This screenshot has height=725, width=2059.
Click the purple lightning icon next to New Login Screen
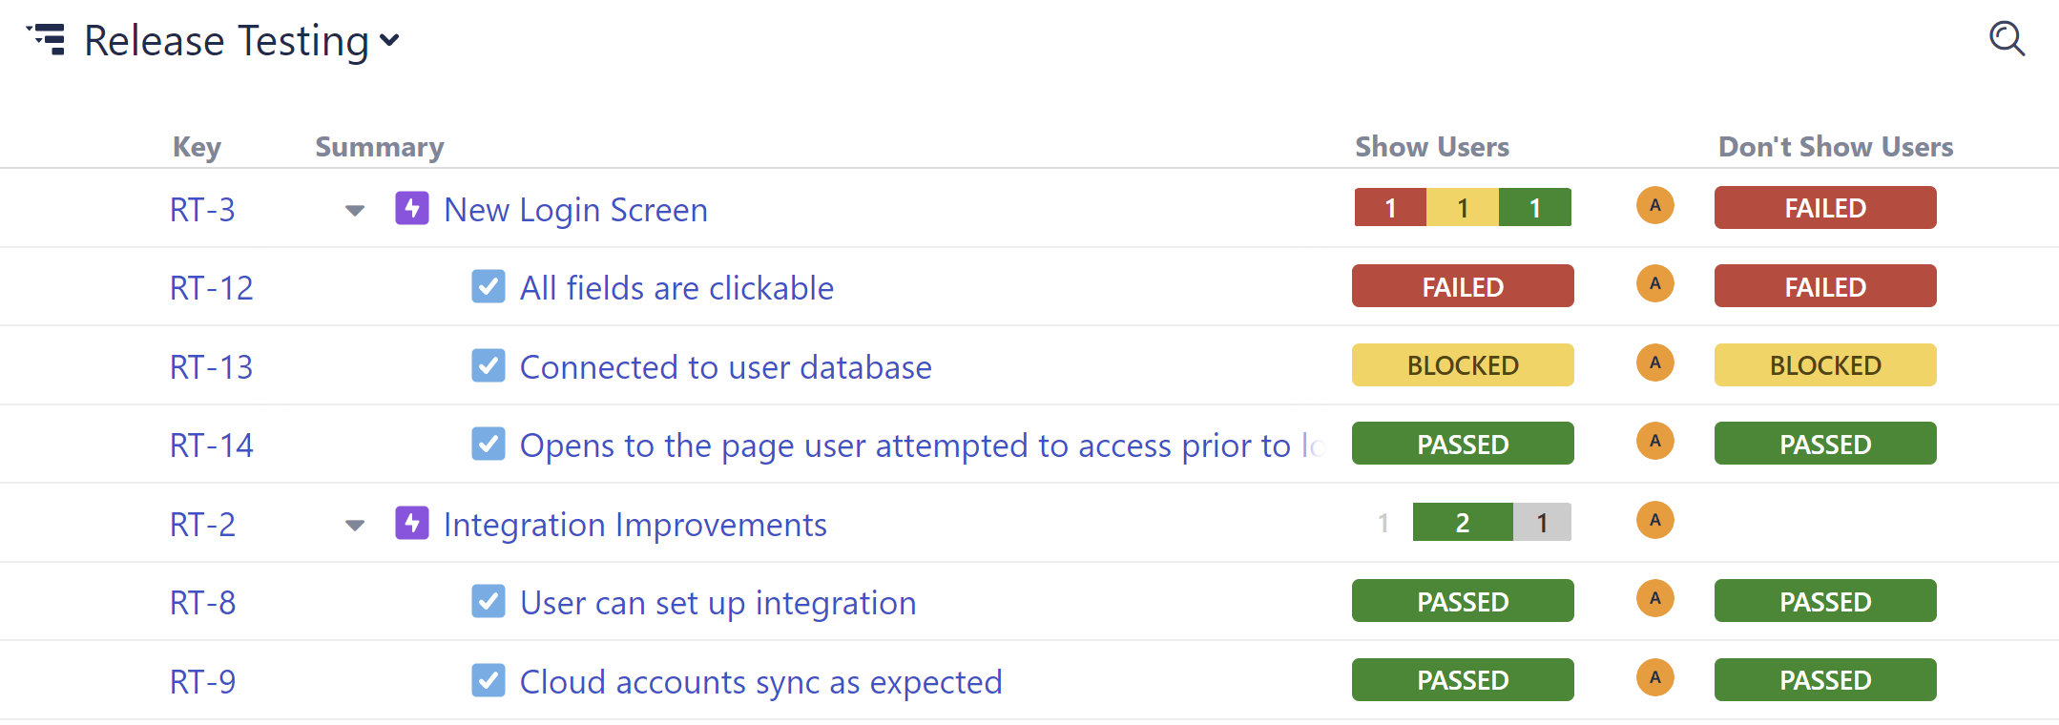click(411, 208)
